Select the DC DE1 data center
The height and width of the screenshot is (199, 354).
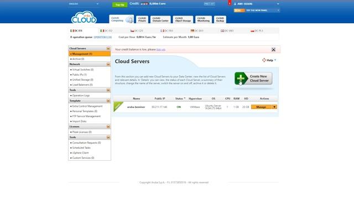(197, 31)
